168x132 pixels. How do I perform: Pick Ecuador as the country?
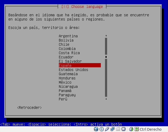point(80,57)
